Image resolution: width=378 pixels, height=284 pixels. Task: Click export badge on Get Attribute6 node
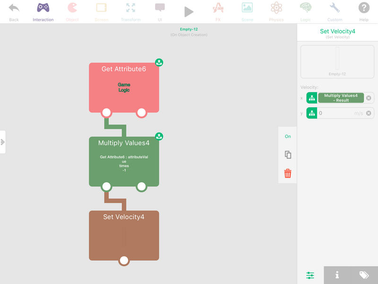tap(159, 62)
